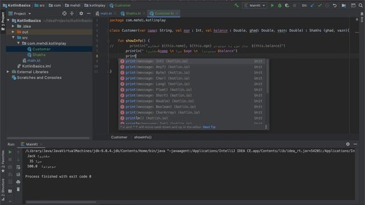Choose print(message: Double) completion suggestion
This screenshot has width=365, height=205.
click(193, 101)
